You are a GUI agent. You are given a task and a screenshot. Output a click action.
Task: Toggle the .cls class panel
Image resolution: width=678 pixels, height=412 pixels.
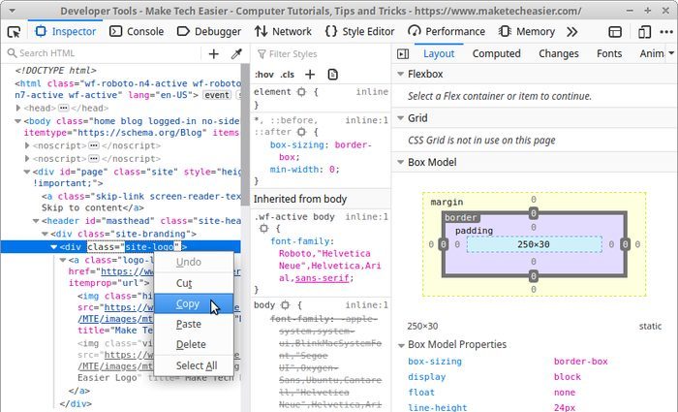(287, 75)
